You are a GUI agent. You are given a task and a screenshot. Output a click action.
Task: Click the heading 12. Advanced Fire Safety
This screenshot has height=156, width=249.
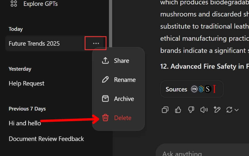pyautogui.click(x=204, y=66)
